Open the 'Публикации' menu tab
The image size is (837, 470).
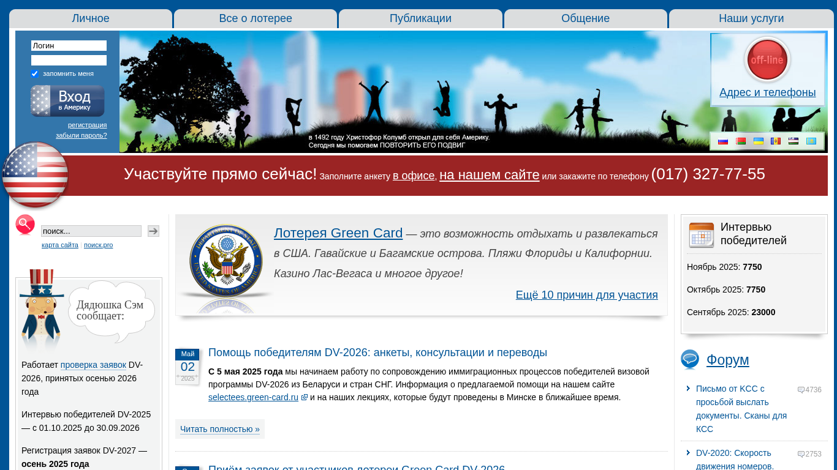click(420, 18)
